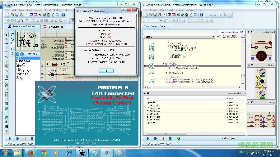The image size is (280, 157).
Task: Toggle the breakpoint marker on the highlighted code line
Action: point(145,66)
